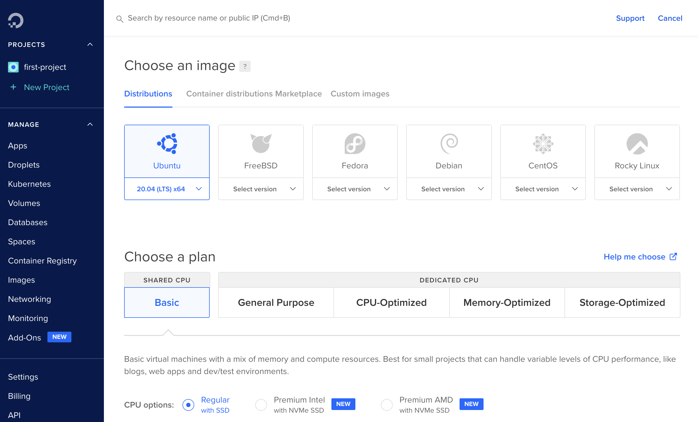Select the CentOS logo
Image resolution: width=698 pixels, height=422 pixels.
pos(543,143)
